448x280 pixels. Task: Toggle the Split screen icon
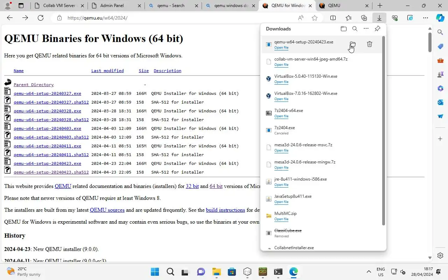pyautogui.click(x=333, y=18)
